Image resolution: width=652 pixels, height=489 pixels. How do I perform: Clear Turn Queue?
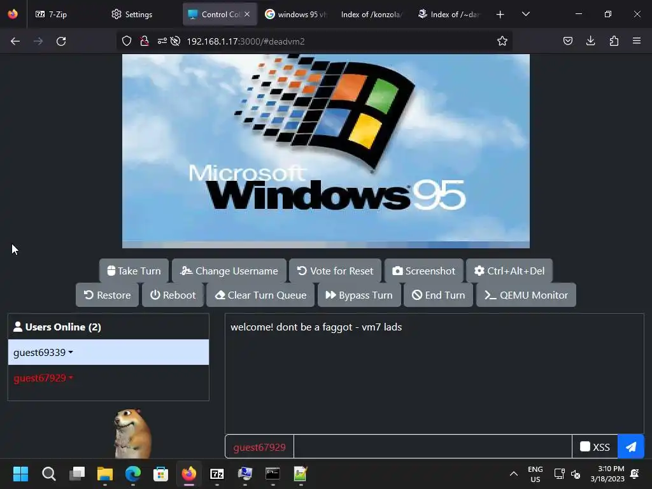click(x=260, y=295)
